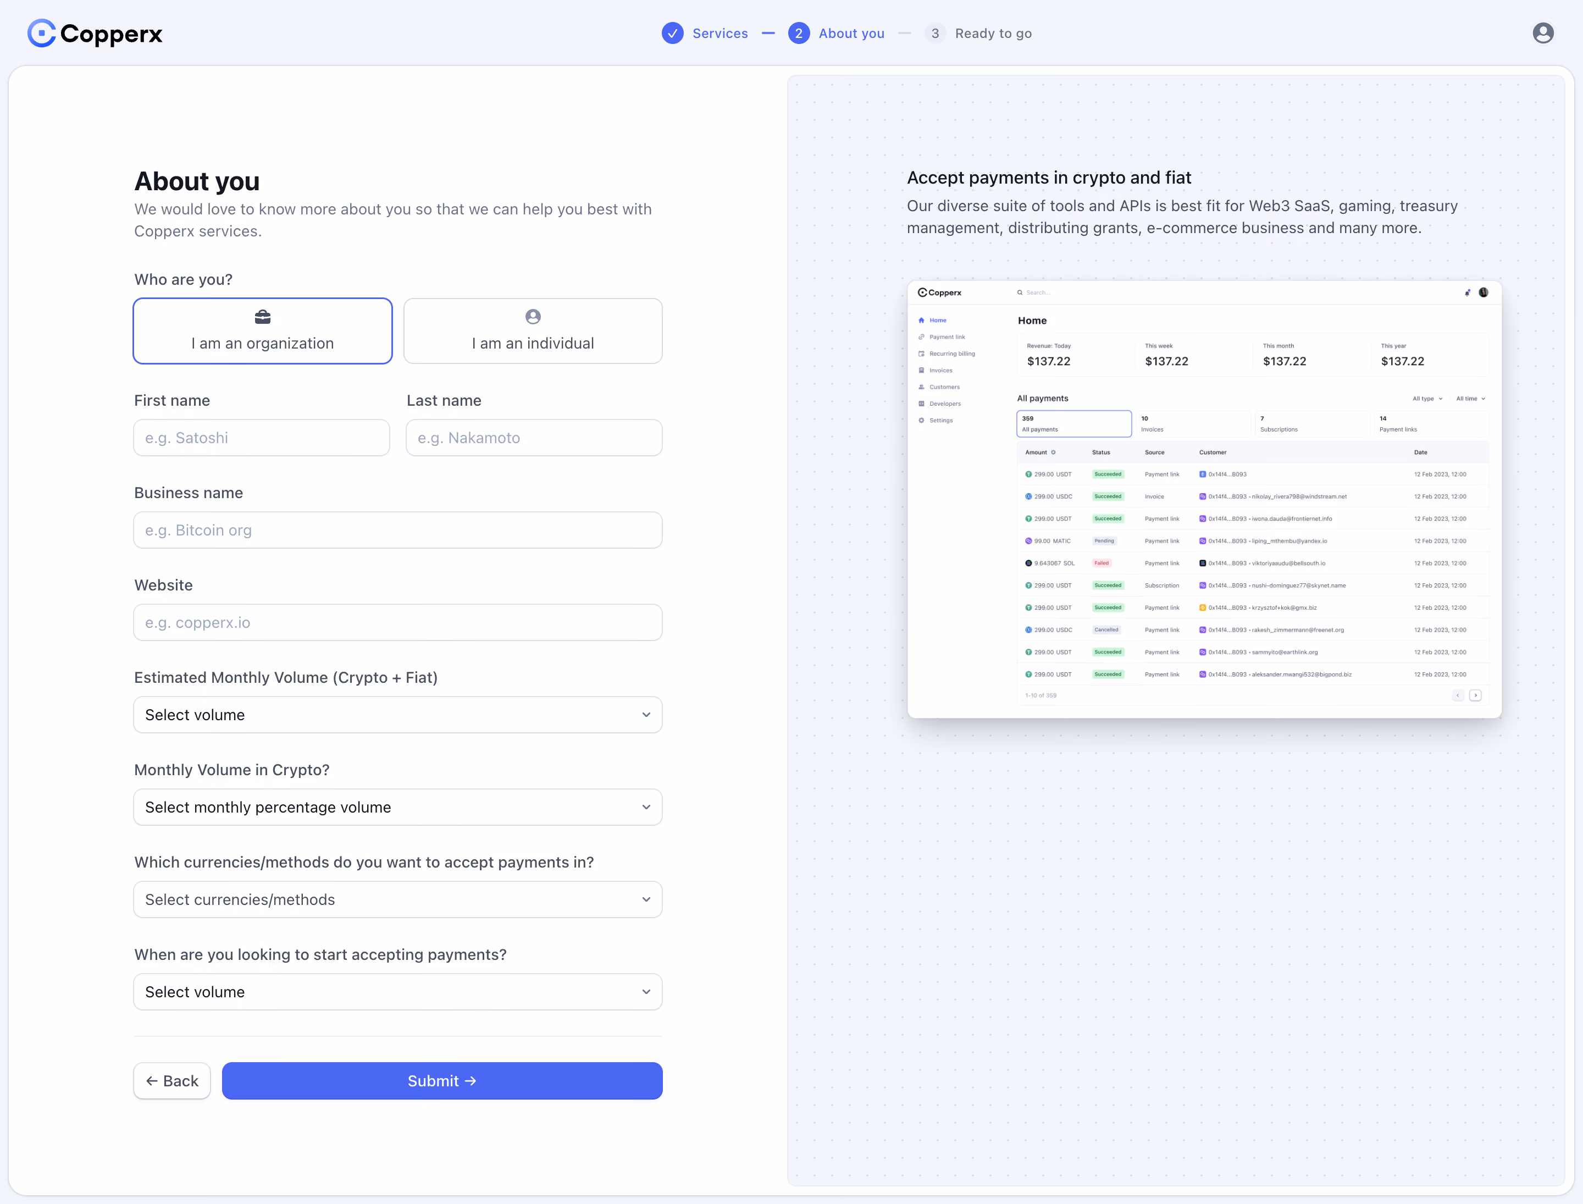Click the 'About you' page heading

click(197, 181)
